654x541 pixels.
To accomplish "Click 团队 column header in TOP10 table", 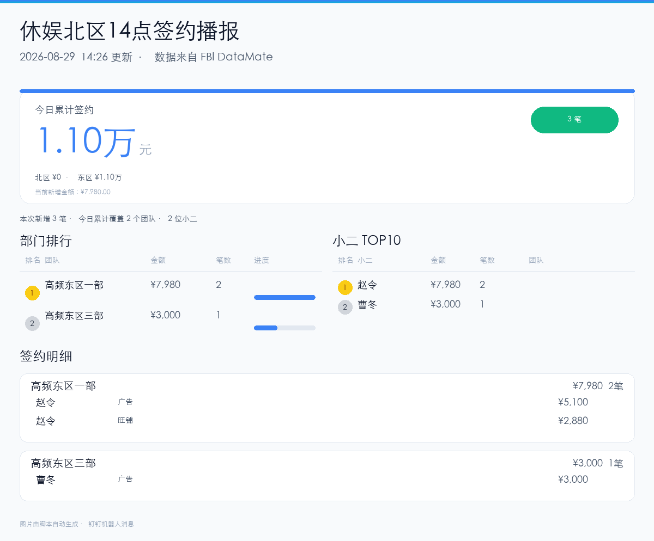I will (x=536, y=260).
